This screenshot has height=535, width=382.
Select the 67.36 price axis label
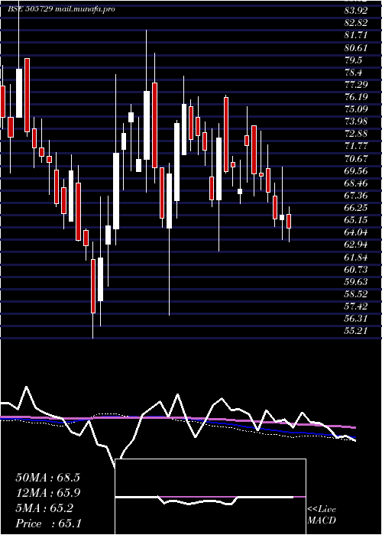356,196
